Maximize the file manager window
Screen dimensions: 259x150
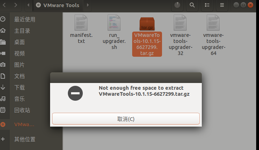pos(243,5)
